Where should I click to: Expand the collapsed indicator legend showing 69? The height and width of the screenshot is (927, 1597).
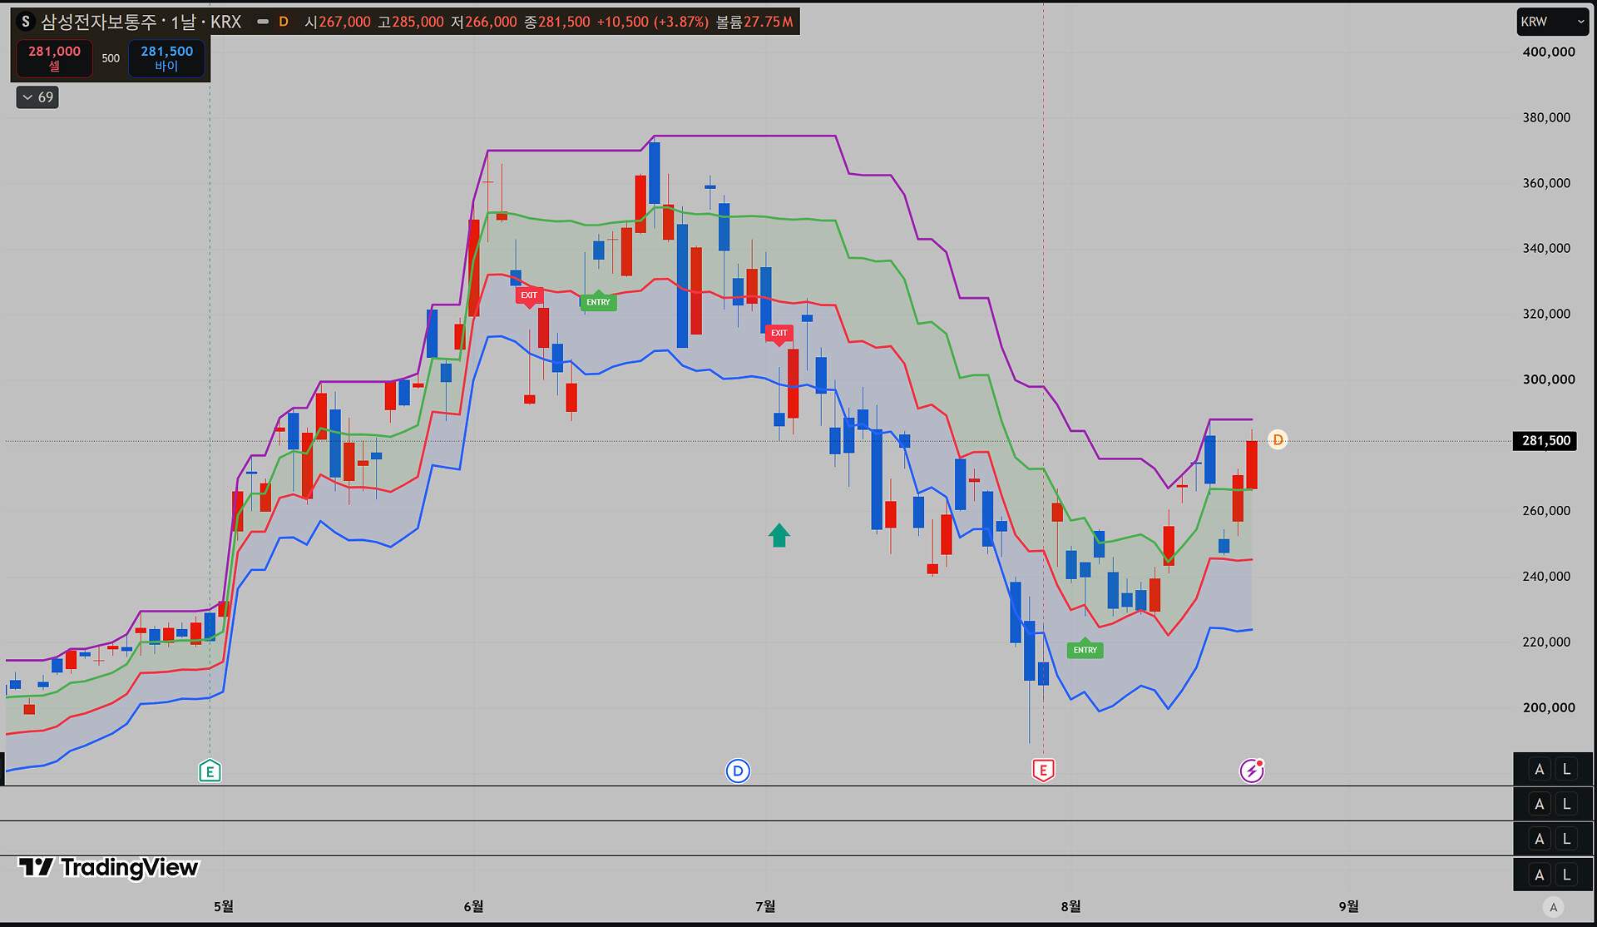(x=37, y=97)
